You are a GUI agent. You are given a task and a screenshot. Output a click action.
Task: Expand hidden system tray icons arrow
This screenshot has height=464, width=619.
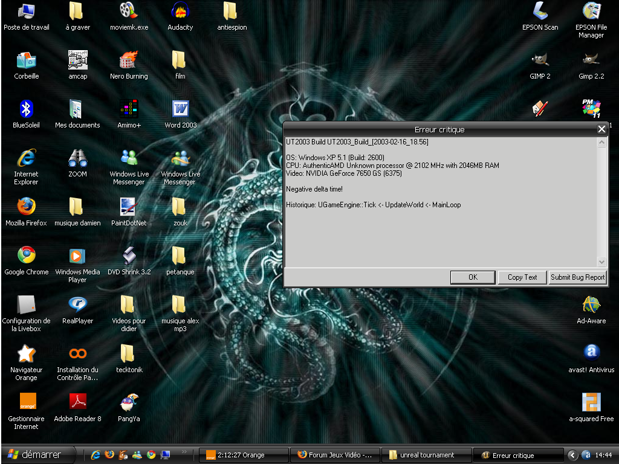[x=572, y=455]
